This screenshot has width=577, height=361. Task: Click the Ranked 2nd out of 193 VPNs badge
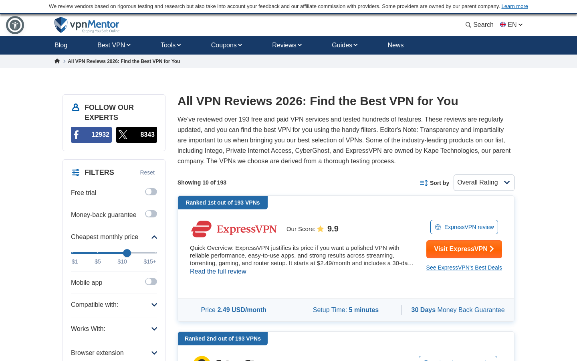pyautogui.click(x=223, y=339)
